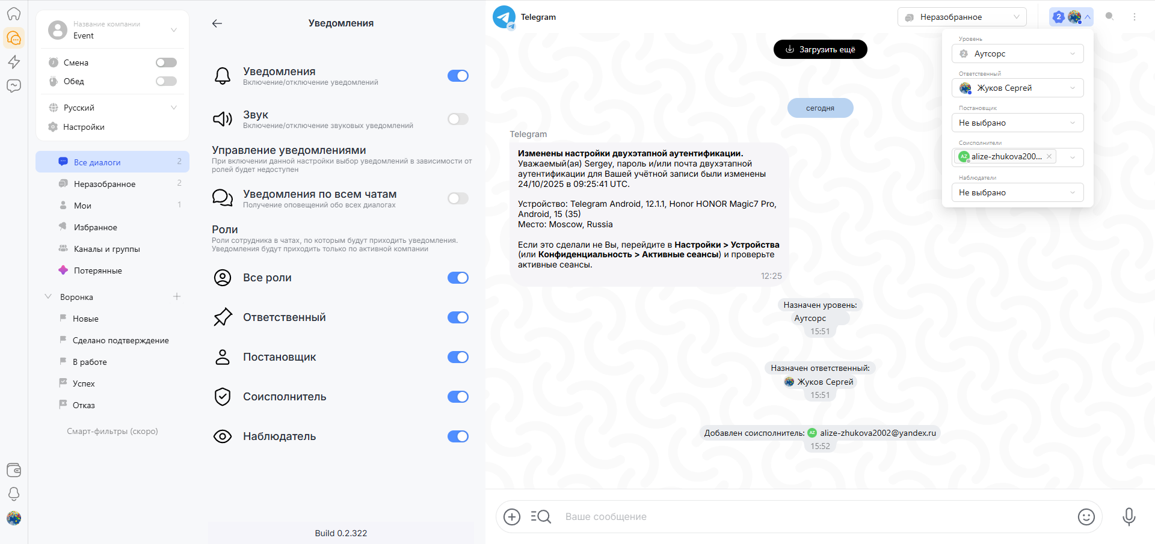Image resolution: width=1155 pixels, height=544 pixels.
Task: Open message templates search icon
Action: point(541,516)
